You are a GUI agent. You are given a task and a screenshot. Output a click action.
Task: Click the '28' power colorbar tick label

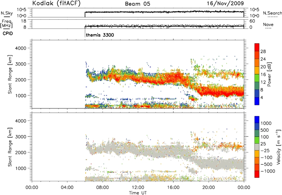pyautogui.click(x=263, y=51)
